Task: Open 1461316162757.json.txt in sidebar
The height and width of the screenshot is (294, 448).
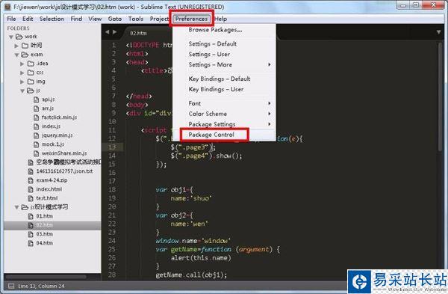Action: [x=64, y=171]
